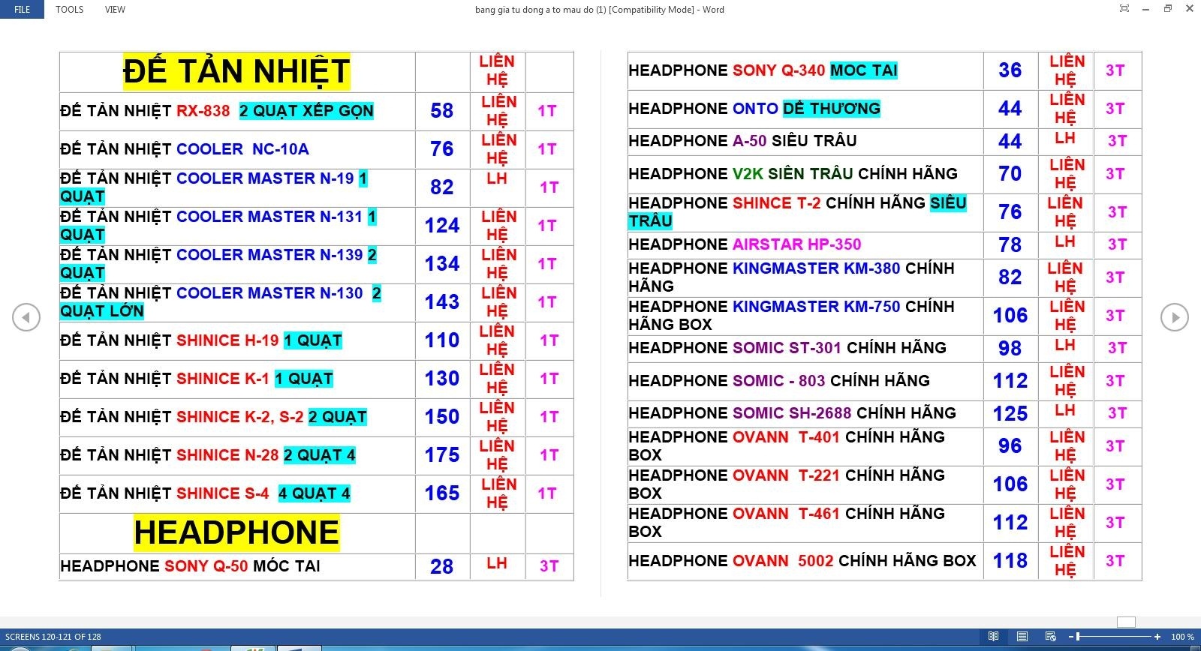
Task: Select the KINGMASTER KM-380 row name
Action: [791, 277]
